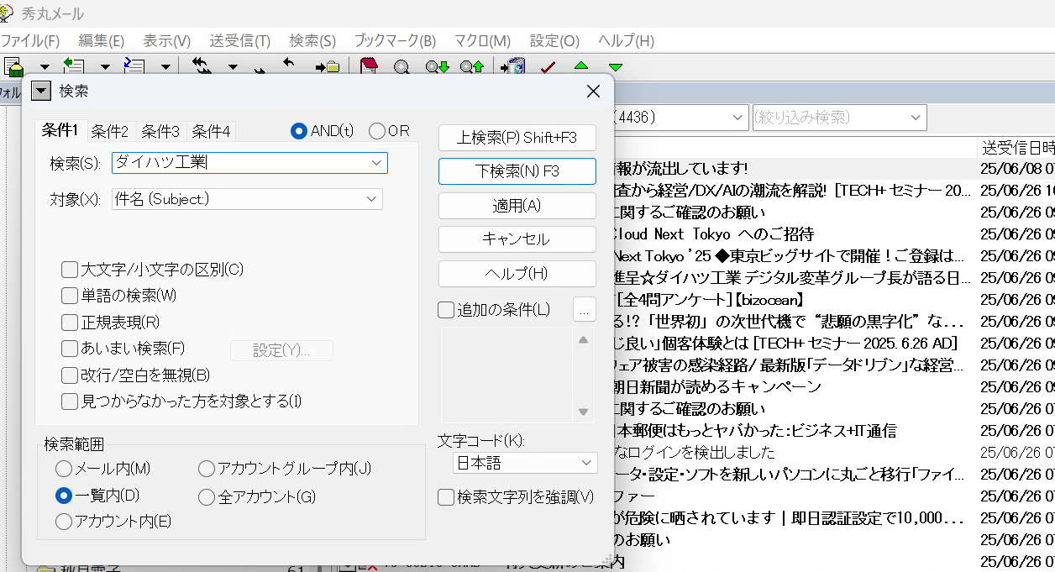Click the search-down magnifier toolbar icon
This screenshot has height=572, width=1055.
tap(437, 67)
